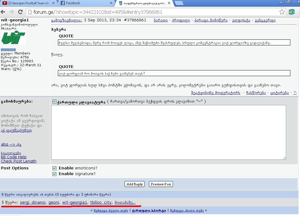Screen dimensions: 300x216
Task: Click the first quoted text box in post
Action: [x=174, y=43]
